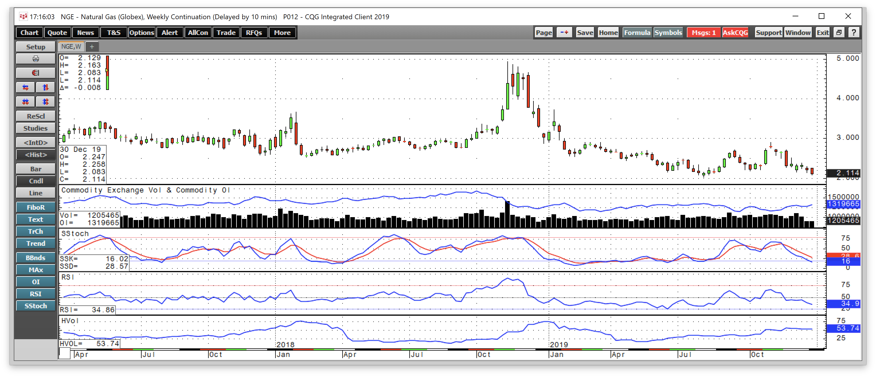The image size is (876, 377).
Task: Open the Options menu item
Action: click(x=142, y=33)
